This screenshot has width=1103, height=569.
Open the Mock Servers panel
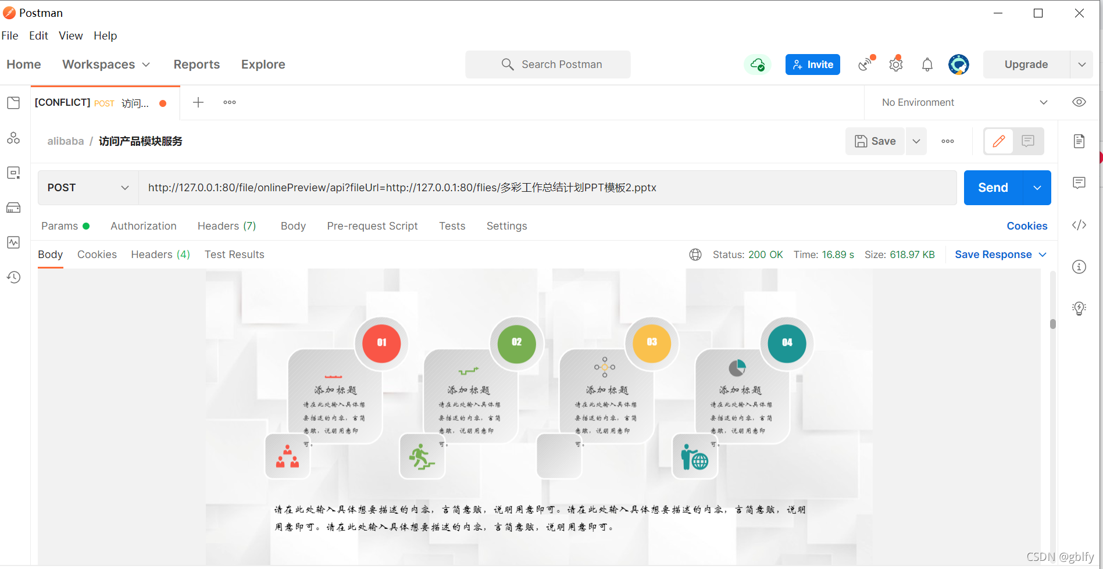point(13,207)
